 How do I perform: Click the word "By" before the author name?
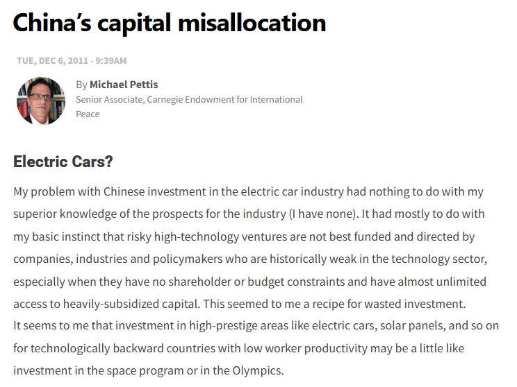point(81,85)
